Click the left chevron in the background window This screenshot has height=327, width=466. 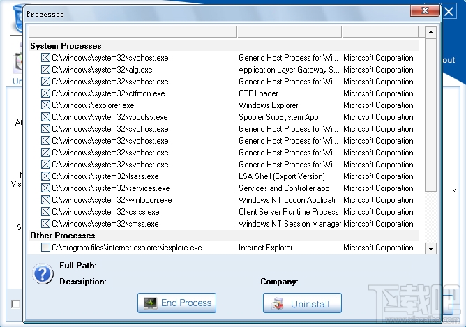(x=455, y=190)
